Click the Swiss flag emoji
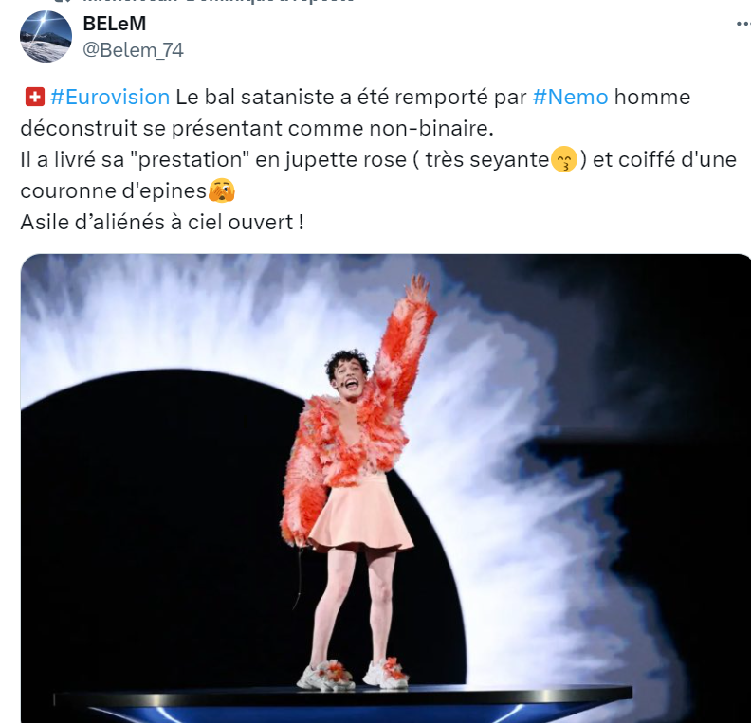Screen dimensions: 751x723 [x=34, y=98]
